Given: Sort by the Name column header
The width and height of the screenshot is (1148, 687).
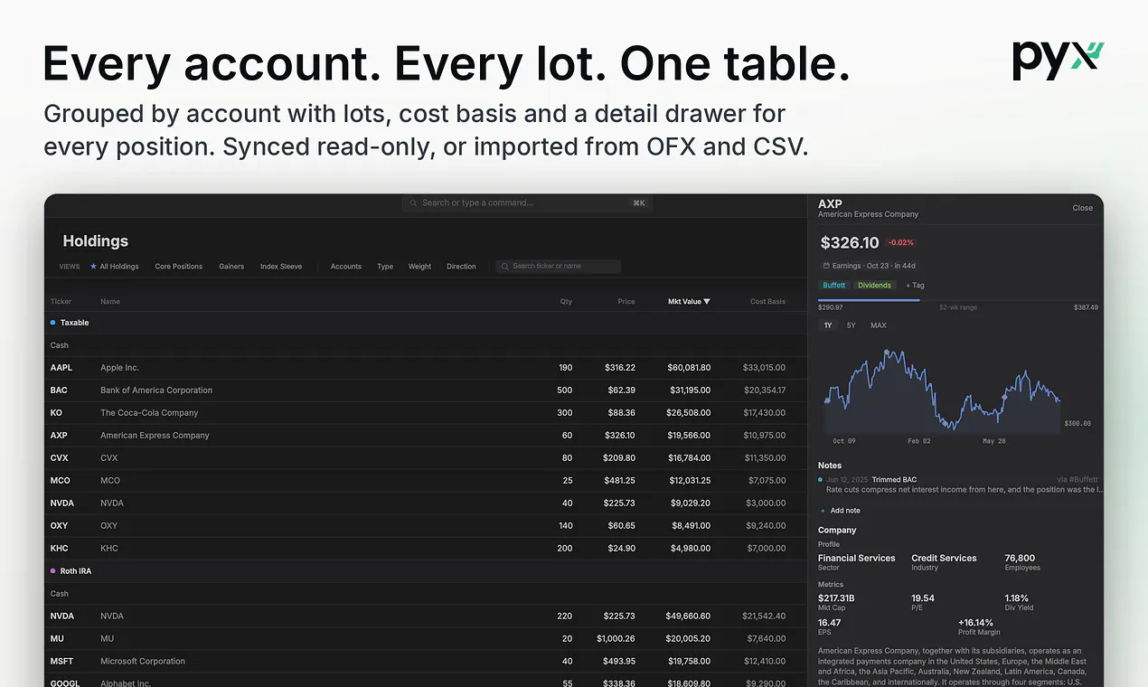Looking at the screenshot, I should pyautogui.click(x=110, y=301).
